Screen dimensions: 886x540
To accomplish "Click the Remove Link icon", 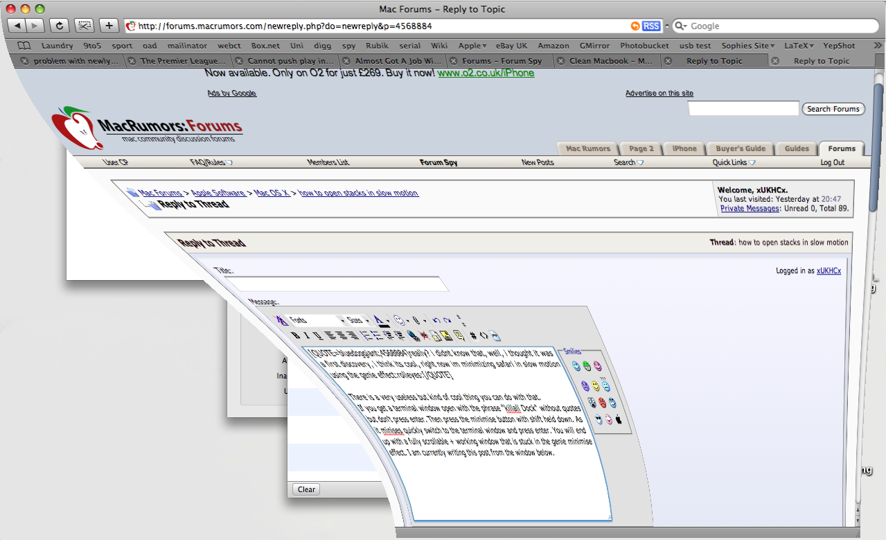I will (x=424, y=336).
